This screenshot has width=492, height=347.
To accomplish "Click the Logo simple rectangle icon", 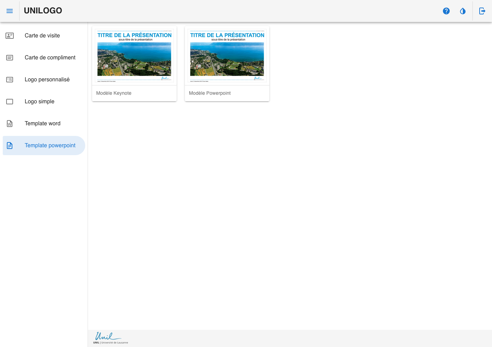I will click(x=10, y=102).
